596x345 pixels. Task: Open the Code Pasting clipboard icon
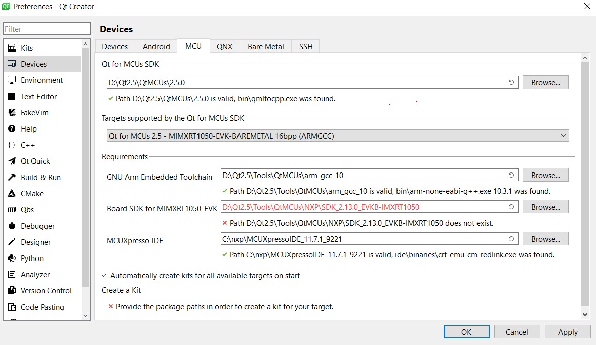12,307
